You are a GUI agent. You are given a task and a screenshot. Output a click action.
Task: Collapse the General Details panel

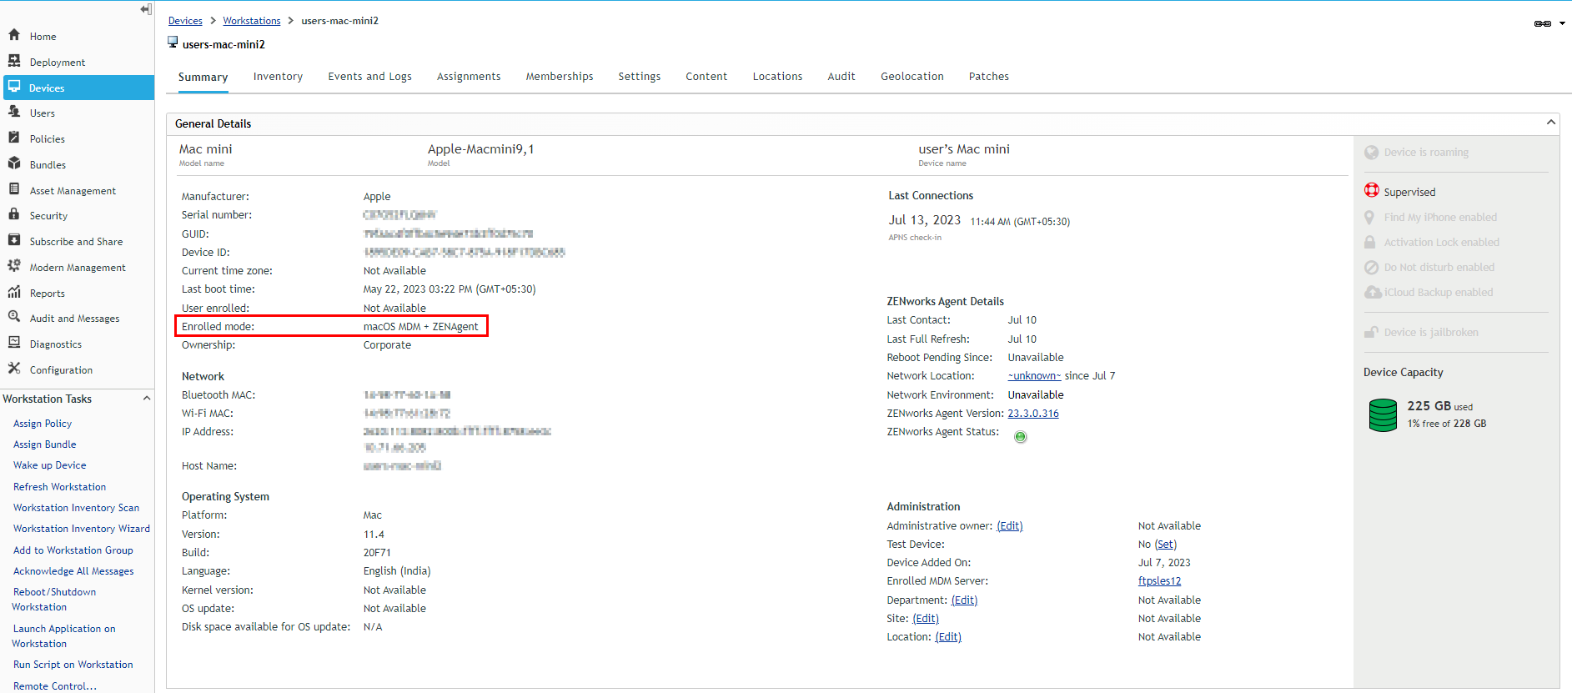(x=1550, y=123)
